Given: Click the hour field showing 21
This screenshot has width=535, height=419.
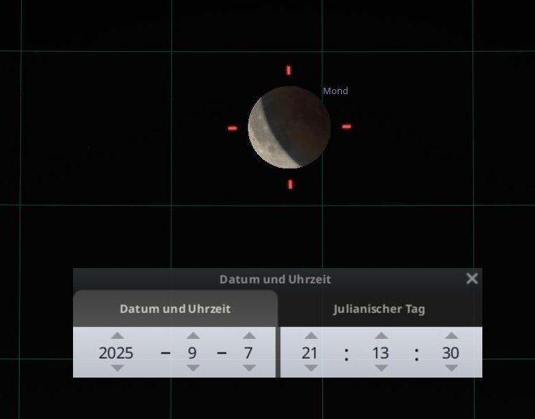Looking at the screenshot, I should tap(310, 353).
